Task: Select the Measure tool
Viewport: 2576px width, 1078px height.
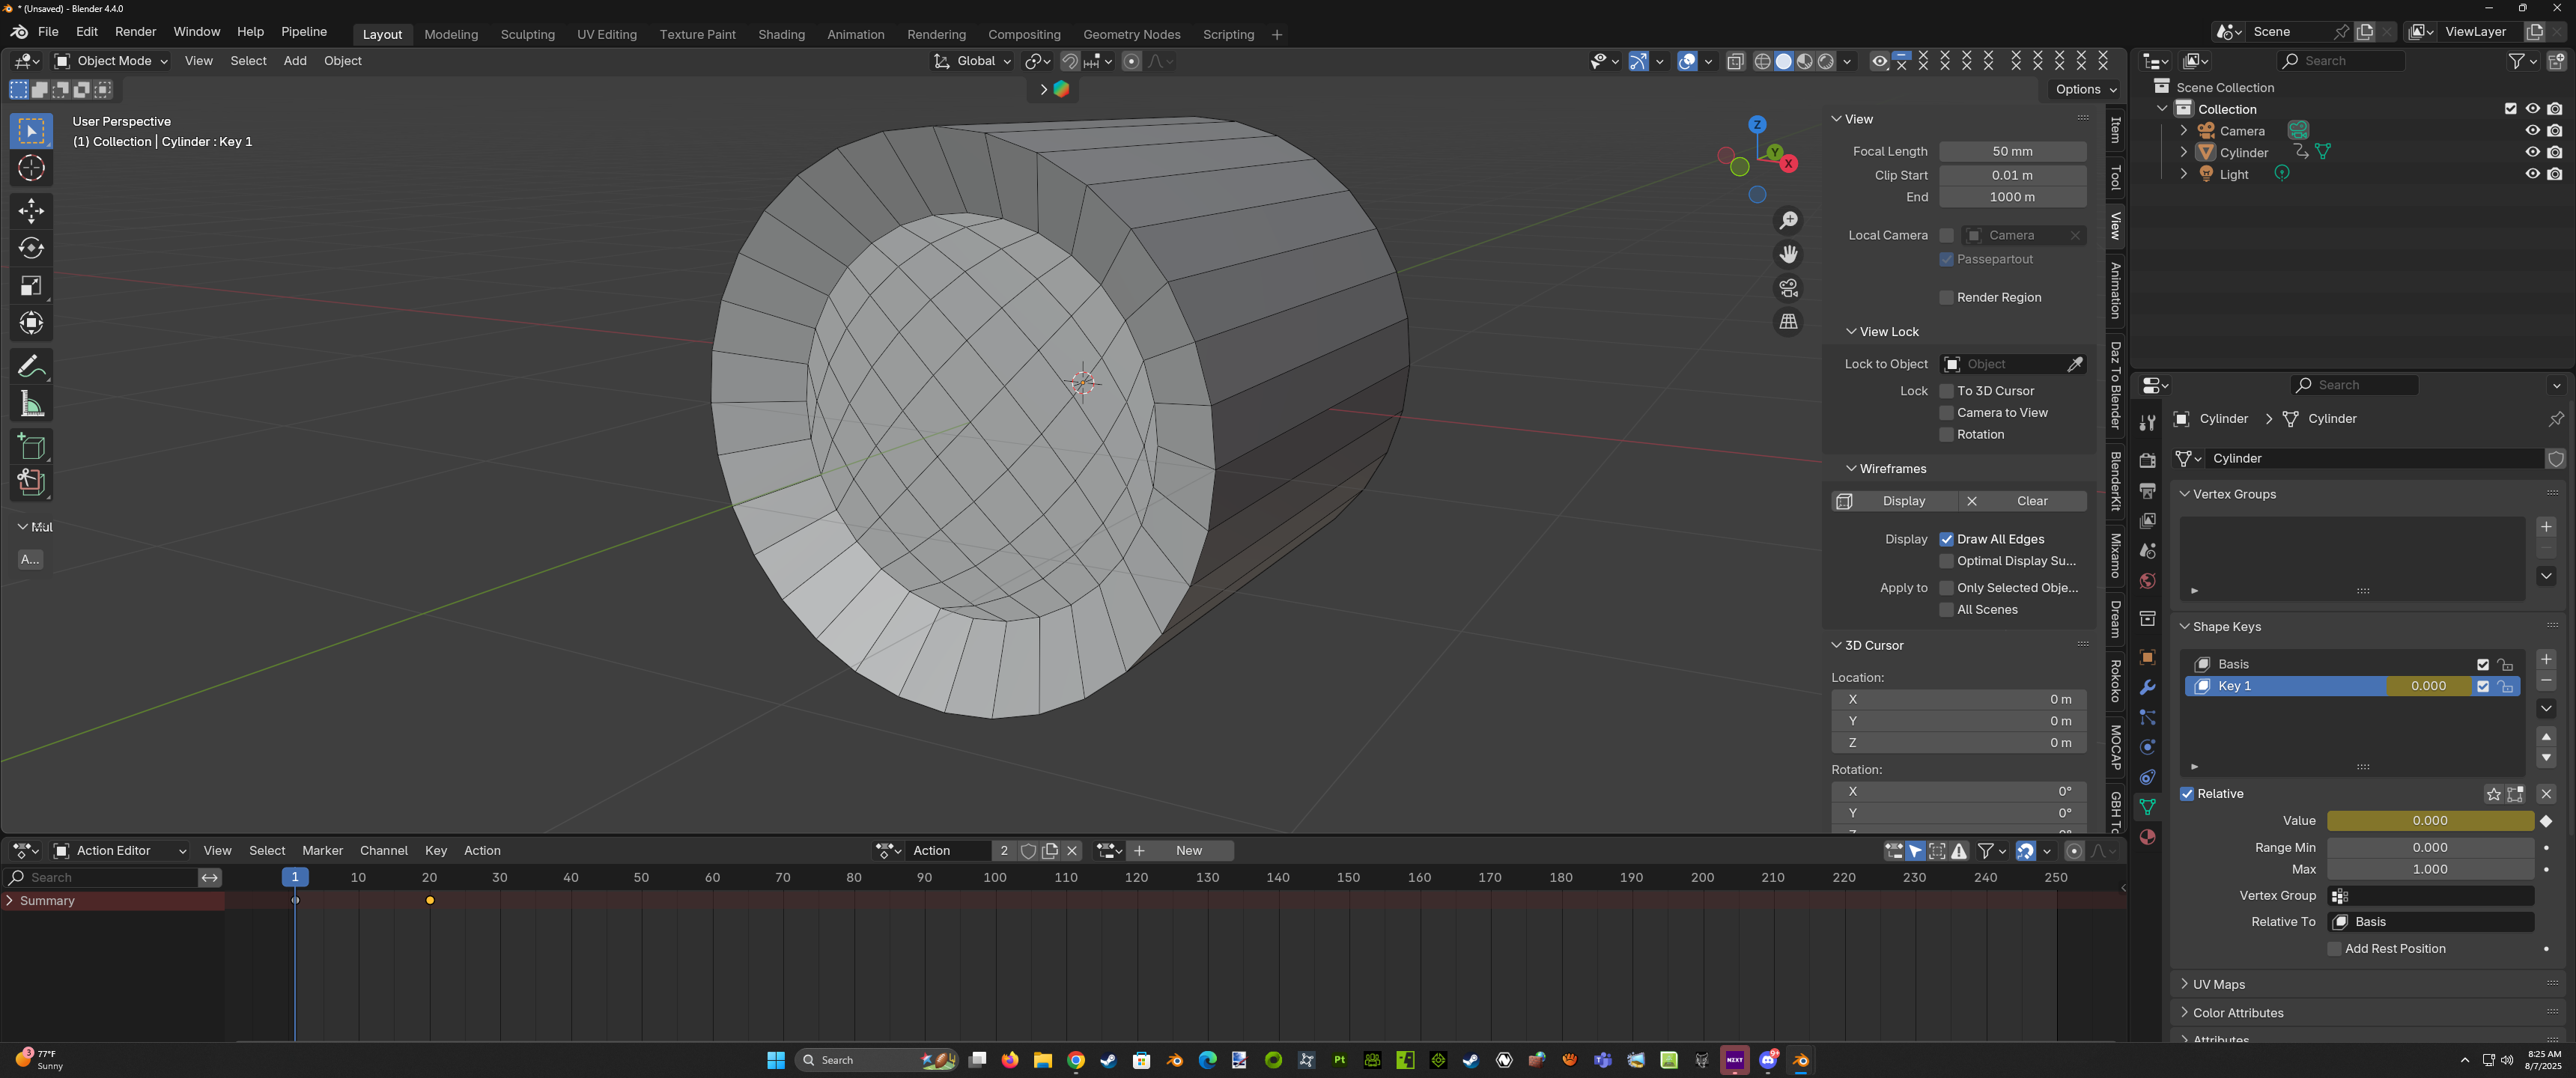Action: (x=31, y=404)
